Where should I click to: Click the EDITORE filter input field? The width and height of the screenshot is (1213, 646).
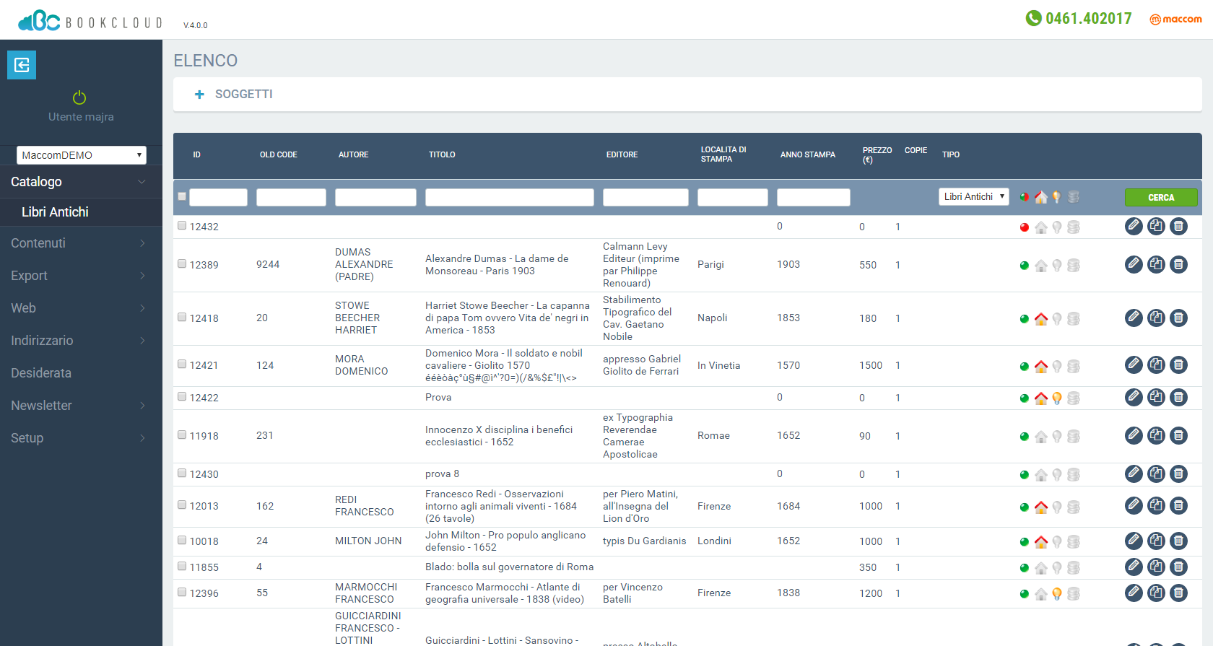(645, 197)
